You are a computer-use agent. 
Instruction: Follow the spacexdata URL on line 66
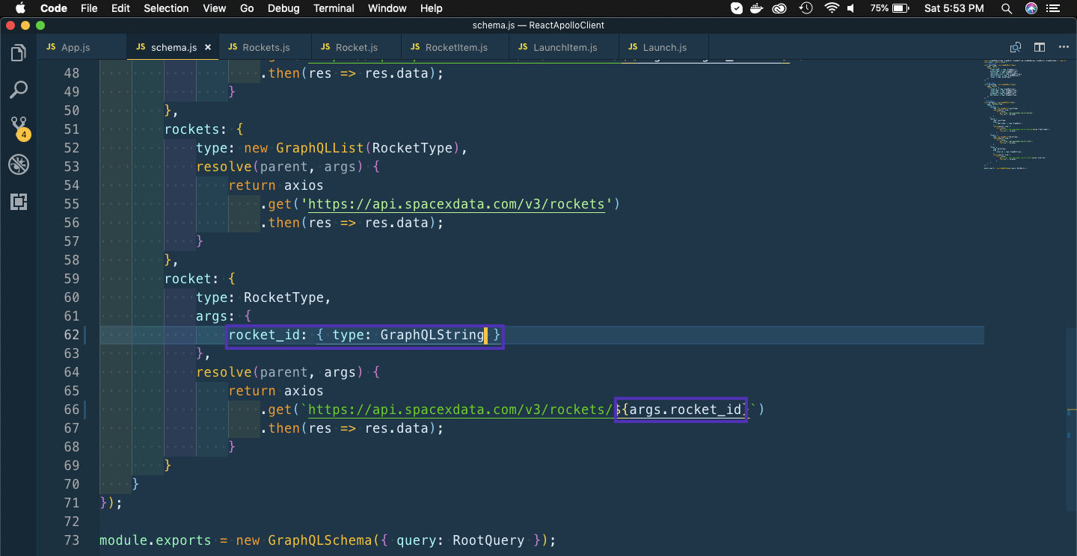(460, 410)
